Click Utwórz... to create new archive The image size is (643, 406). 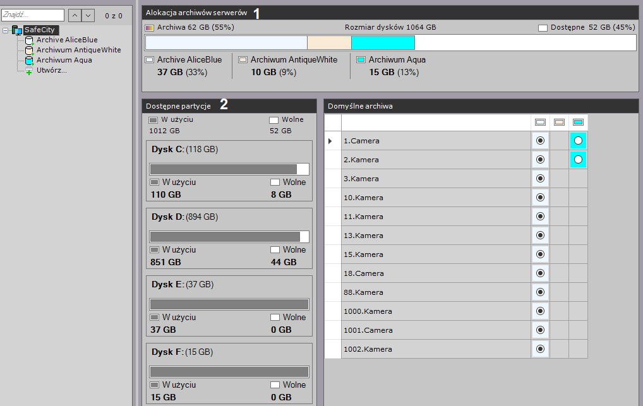point(51,70)
